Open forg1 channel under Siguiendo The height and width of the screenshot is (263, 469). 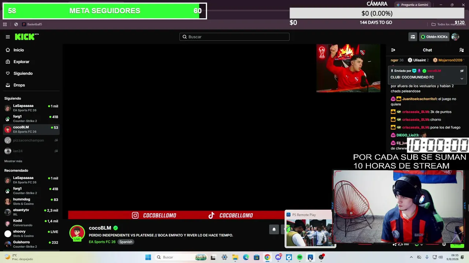coord(31,119)
